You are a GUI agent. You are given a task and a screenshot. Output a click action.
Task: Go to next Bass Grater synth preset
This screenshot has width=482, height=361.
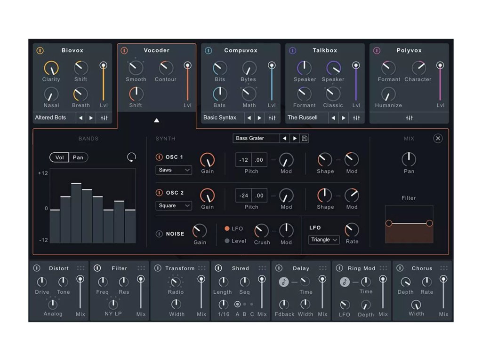[x=295, y=138]
